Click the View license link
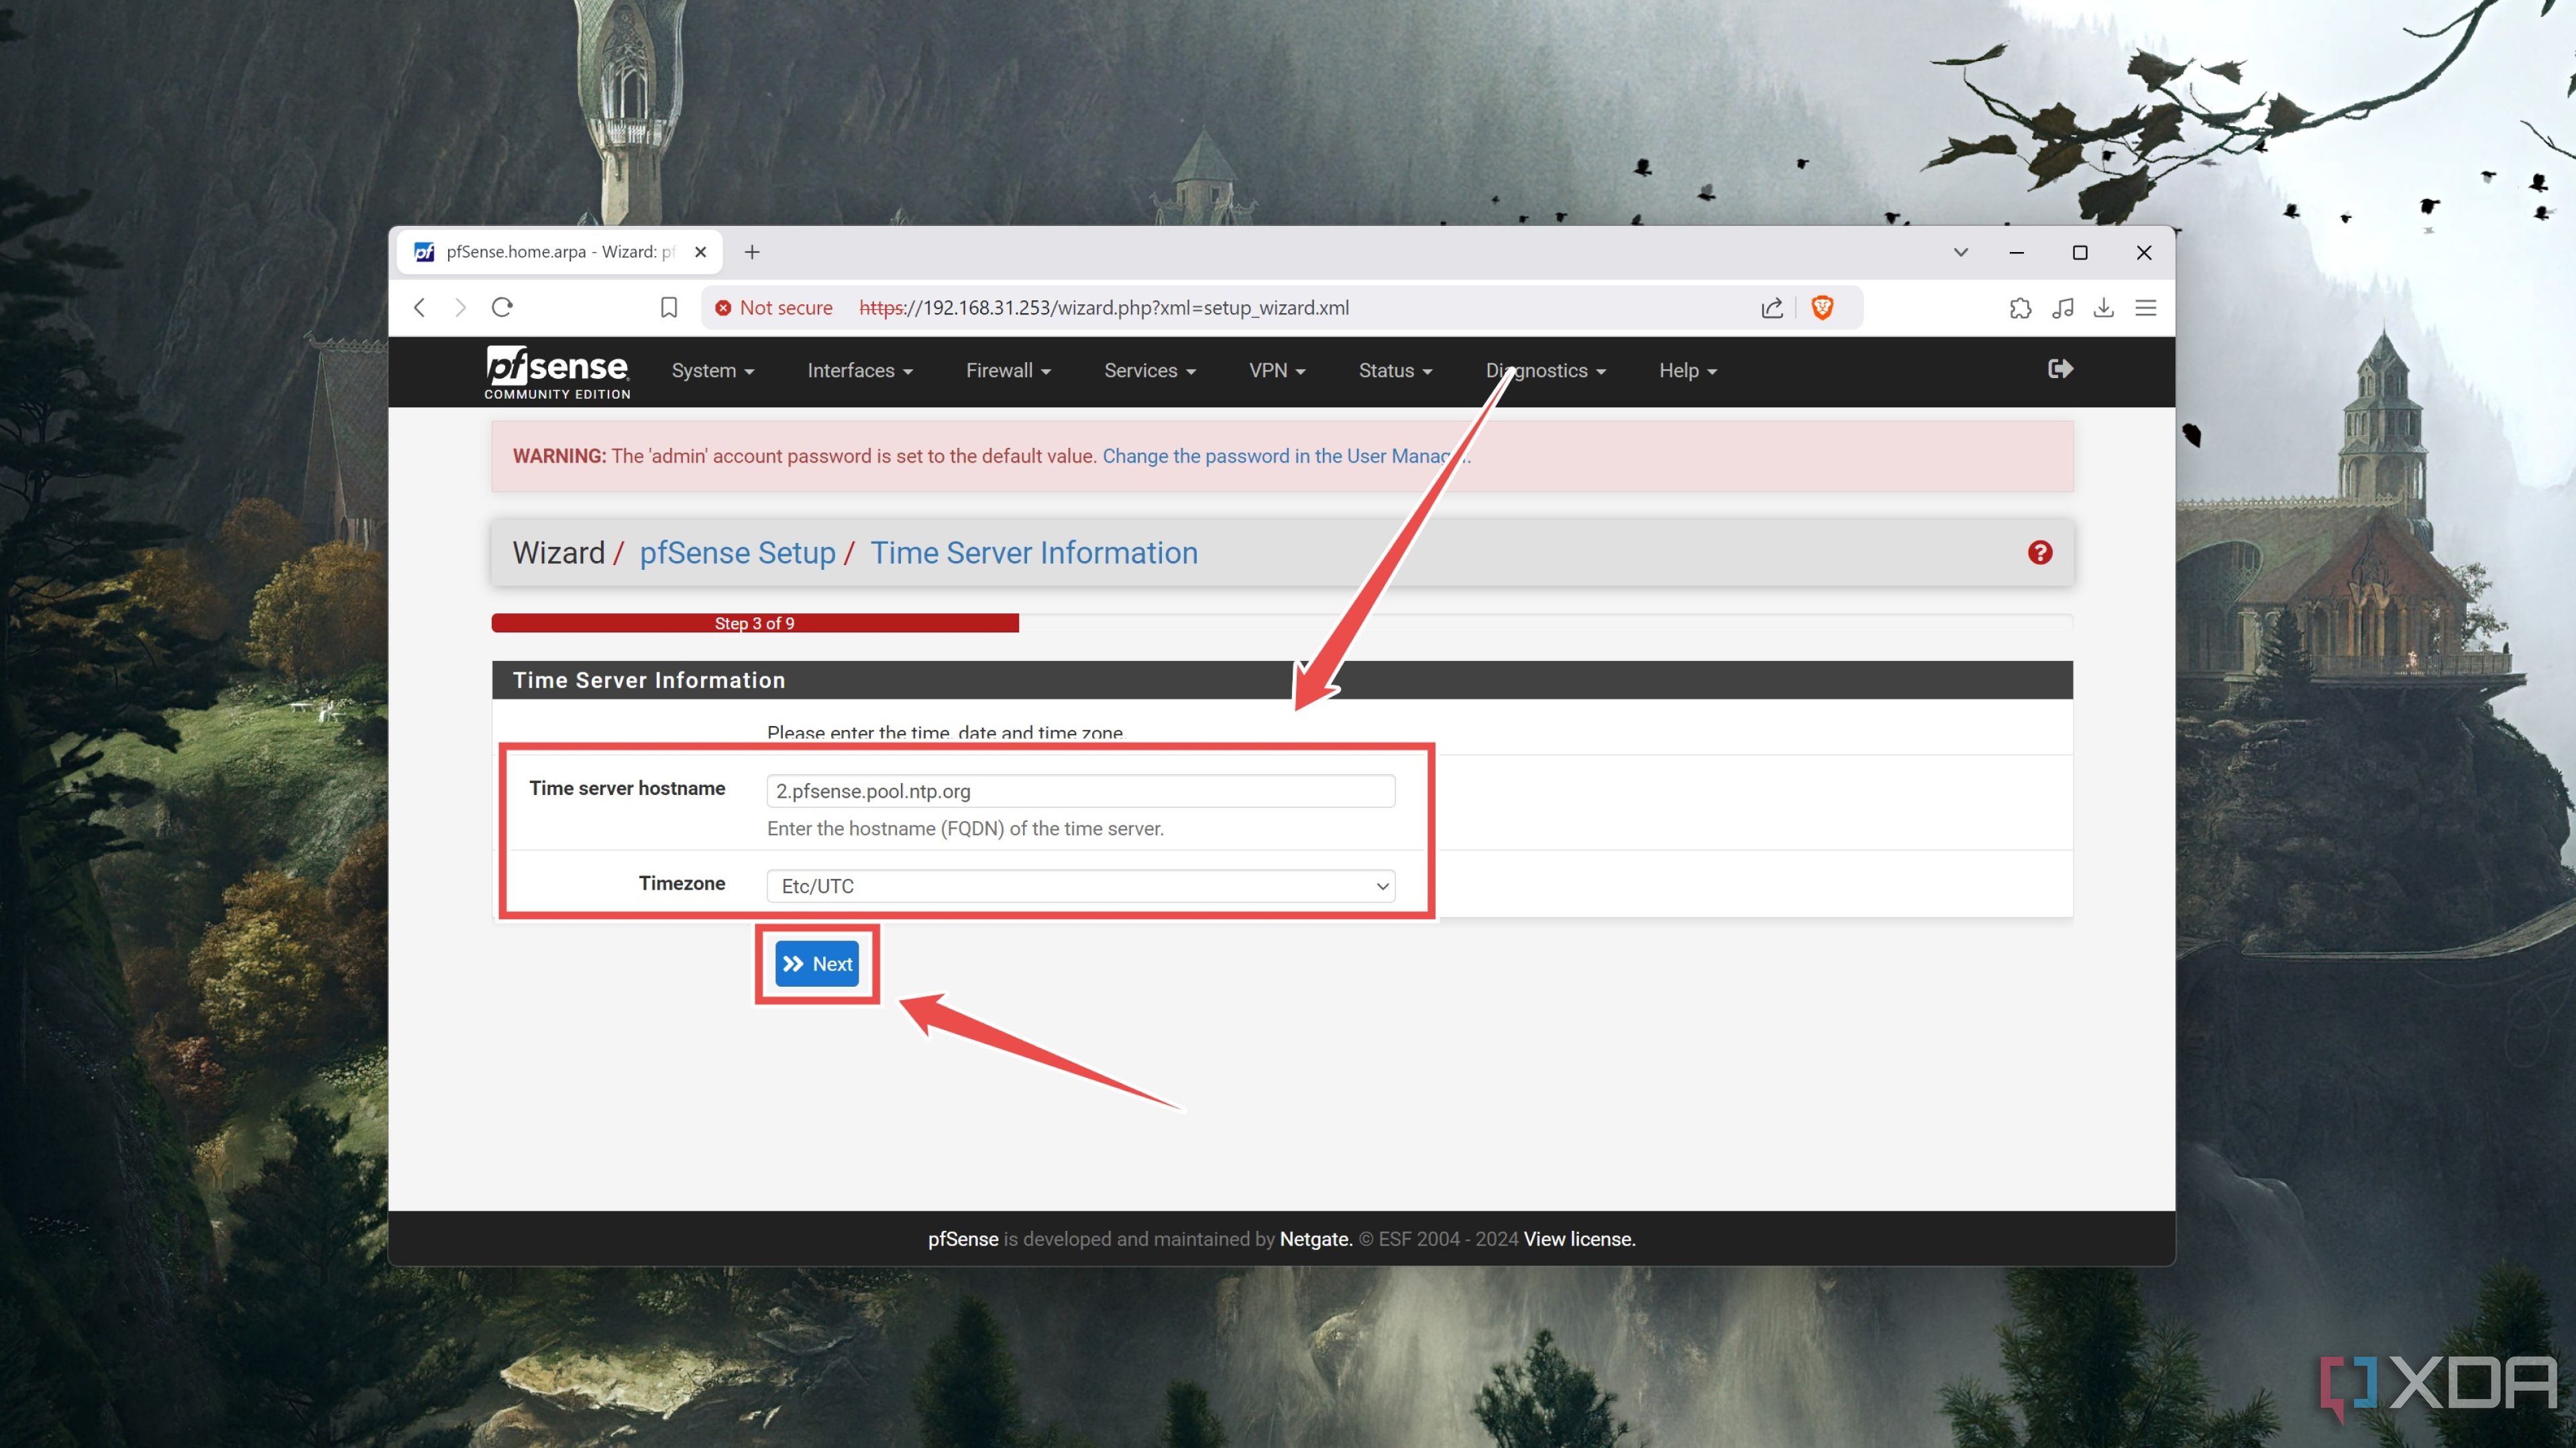Viewport: 2576px width, 1448px height. tap(1579, 1239)
